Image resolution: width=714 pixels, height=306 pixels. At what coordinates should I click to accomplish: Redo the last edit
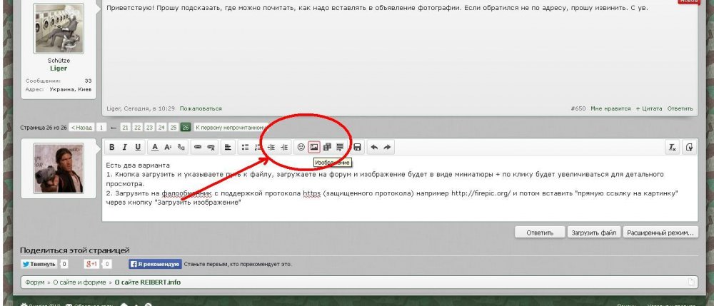pos(387,147)
